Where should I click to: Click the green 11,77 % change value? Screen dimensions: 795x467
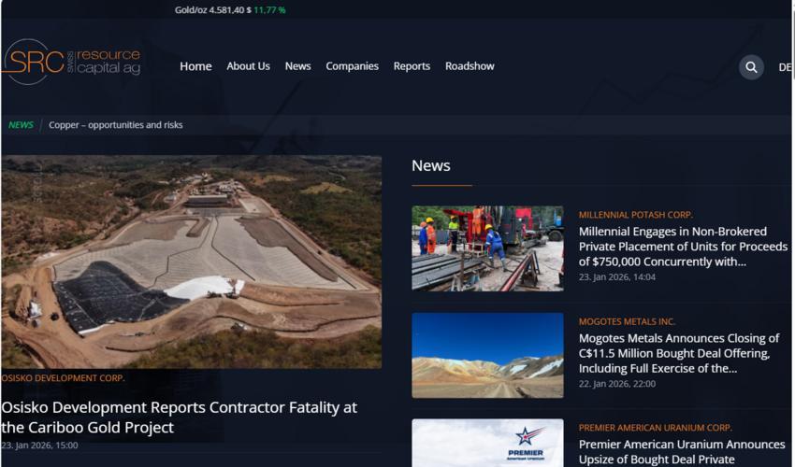[269, 10]
